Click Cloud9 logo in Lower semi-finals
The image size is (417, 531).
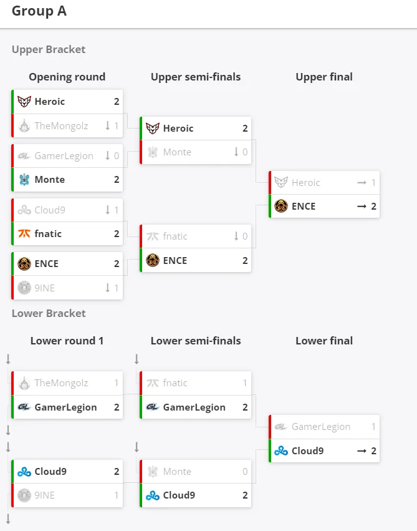(x=153, y=495)
